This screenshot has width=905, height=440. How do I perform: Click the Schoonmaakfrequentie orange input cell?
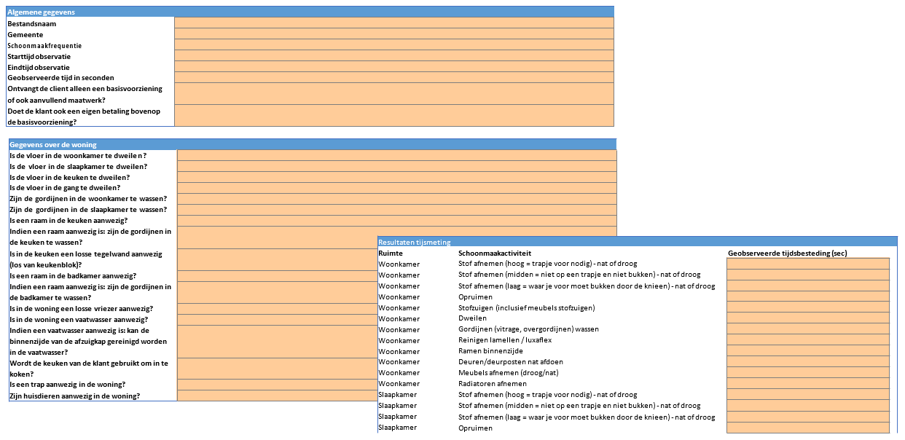point(393,45)
